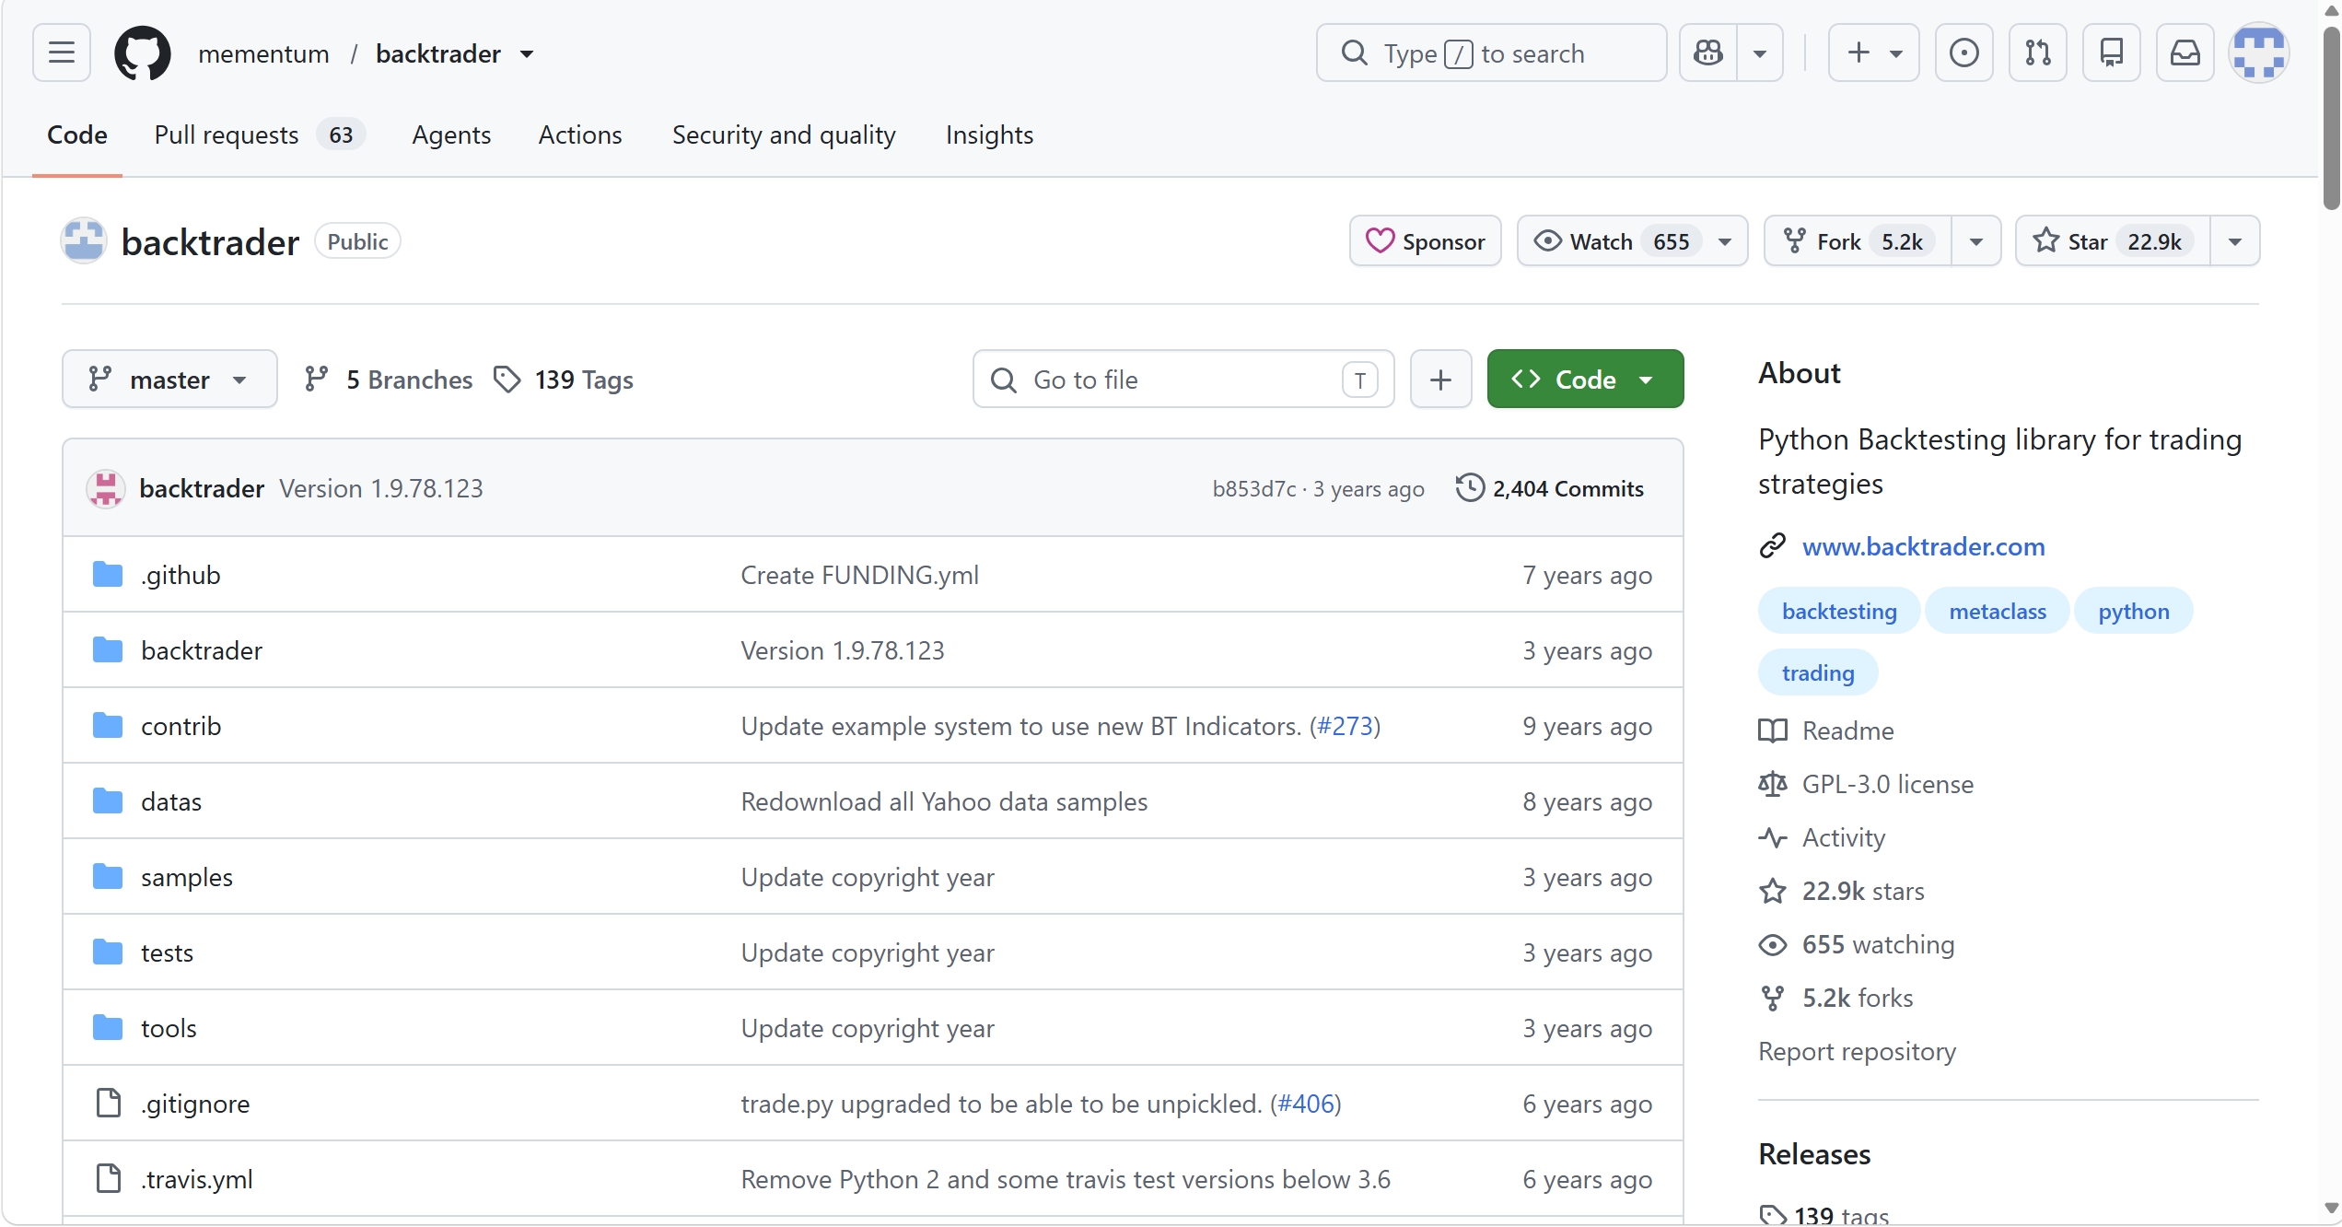Open the green Code dropdown button
This screenshot has height=1227, width=2342.
[x=1585, y=379]
